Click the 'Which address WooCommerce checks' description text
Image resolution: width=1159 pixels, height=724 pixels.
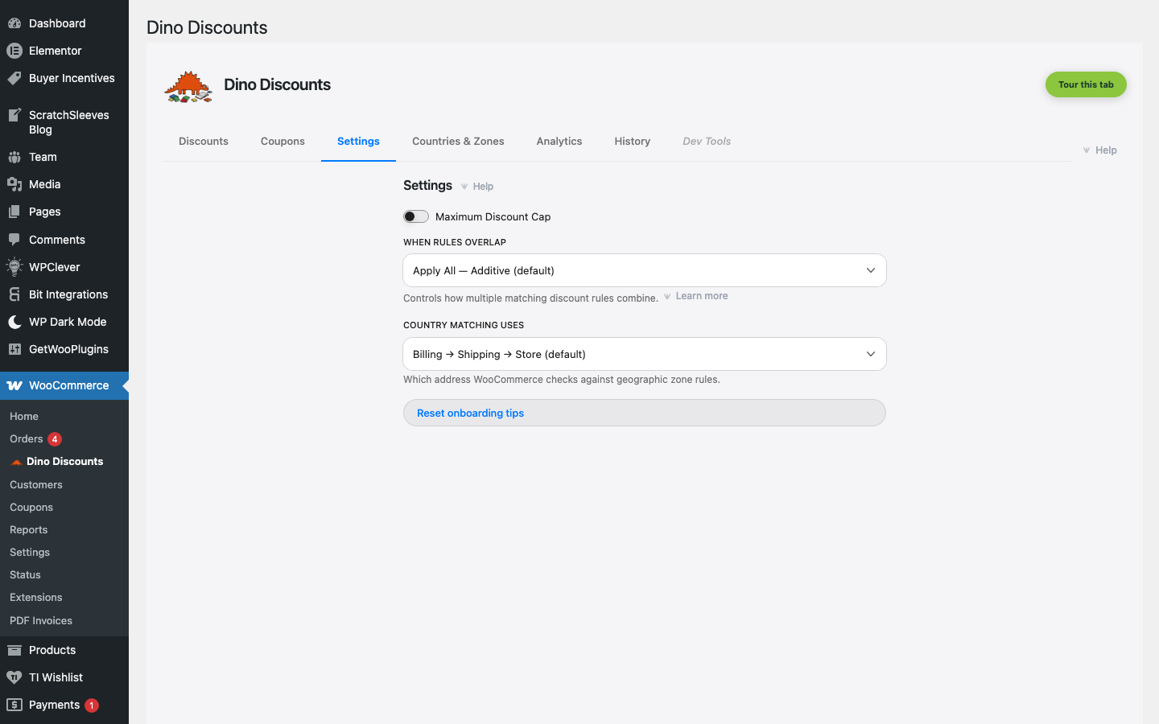pyautogui.click(x=562, y=380)
